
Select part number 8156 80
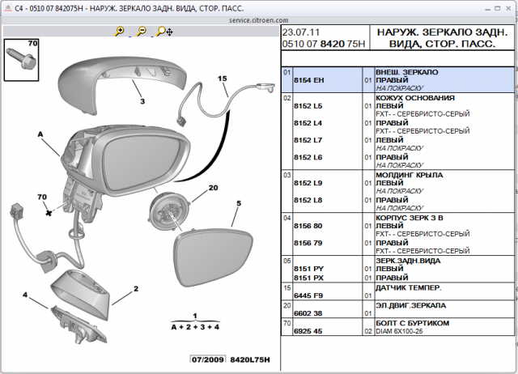pyautogui.click(x=308, y=226)
